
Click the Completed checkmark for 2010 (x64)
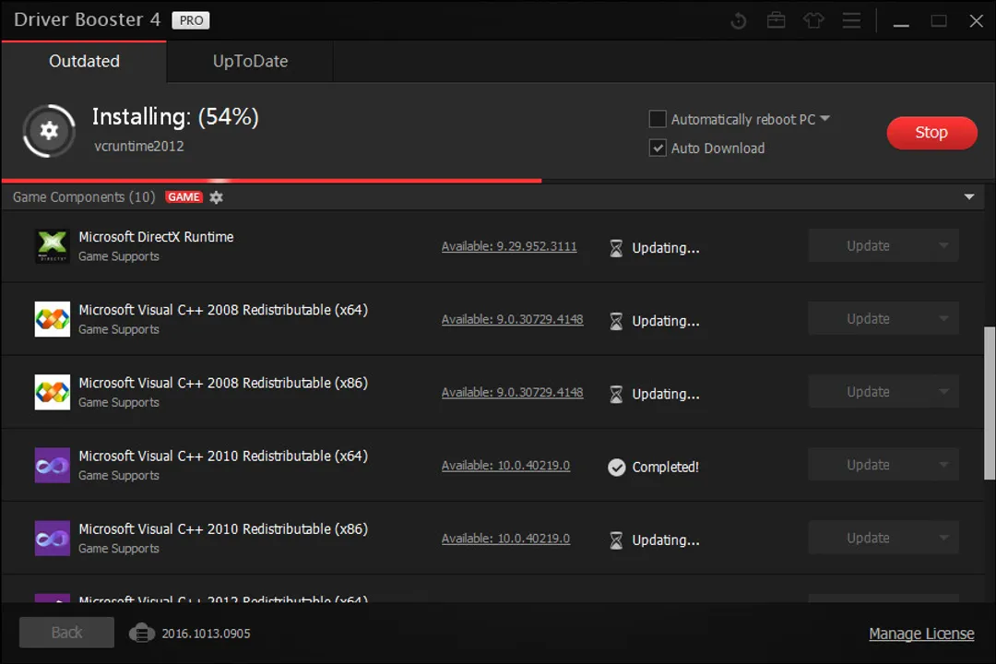616,467
